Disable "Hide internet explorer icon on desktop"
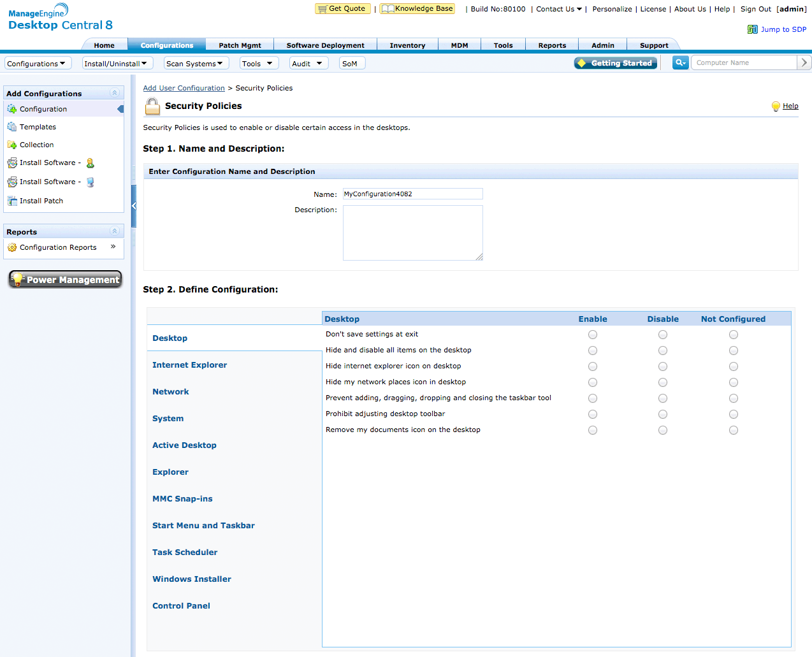The width and height of the screenshot is (812, 657). (x=663, y=366)
